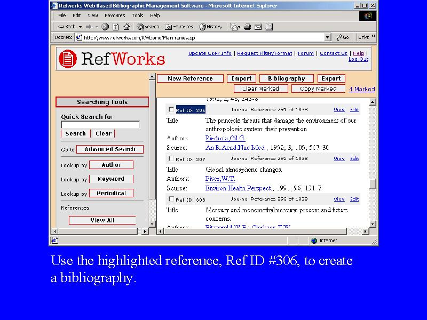Click the Mail icon in toolbar

tap(234, 27)
